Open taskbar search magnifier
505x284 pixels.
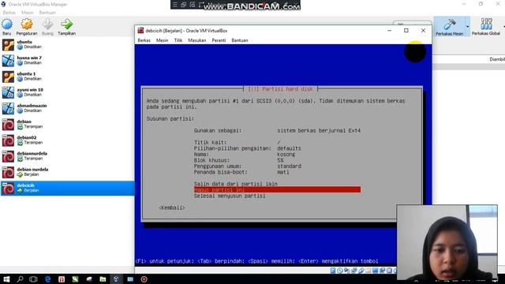click(x=20, y=278)
